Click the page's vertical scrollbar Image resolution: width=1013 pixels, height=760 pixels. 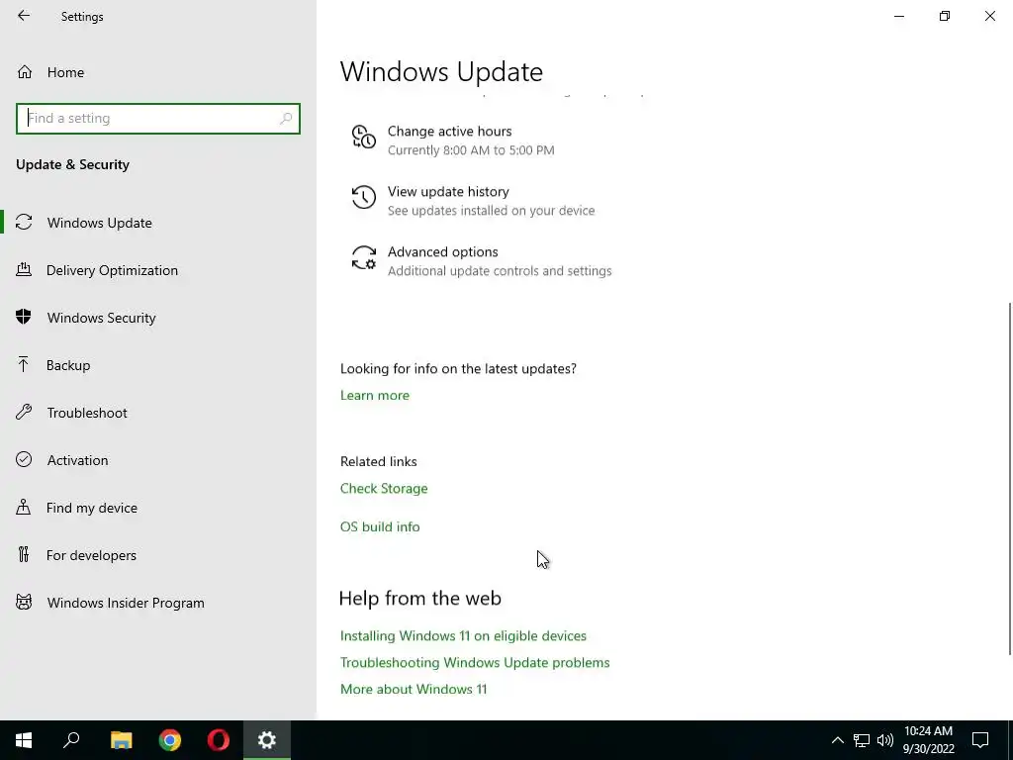[x=1009, y=478]
